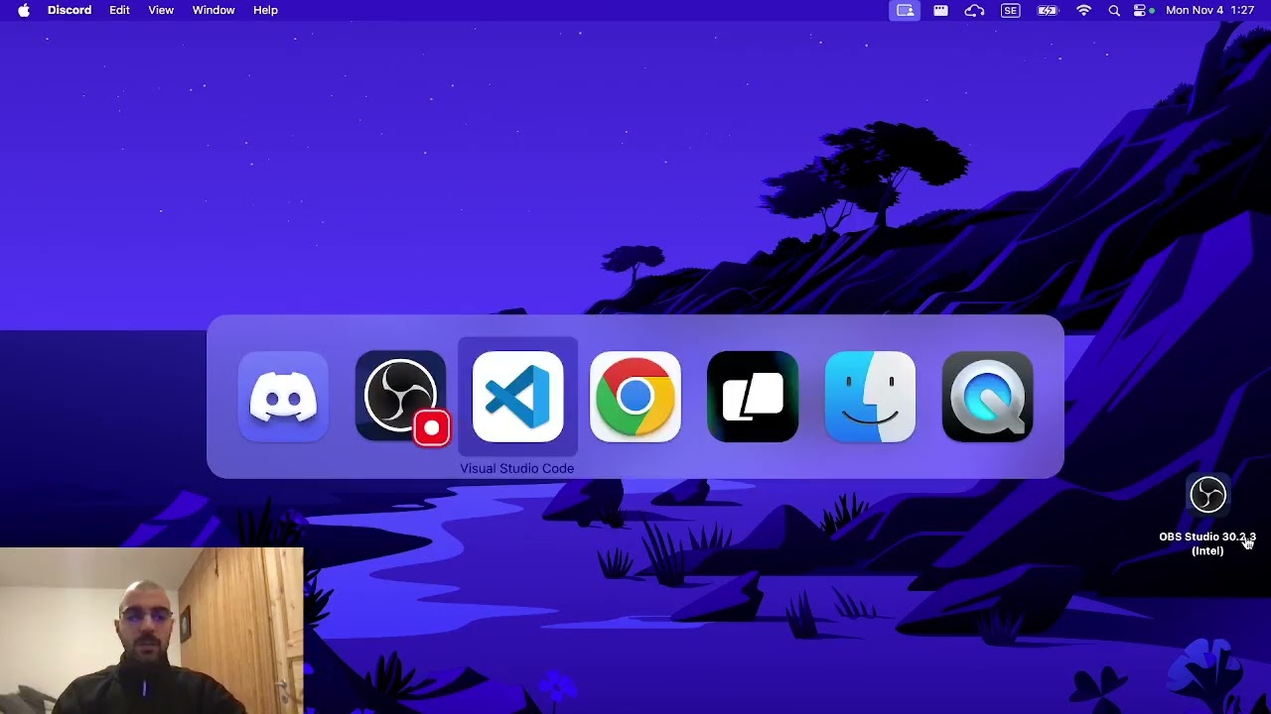Viewport: 1271px width, 714px height.
Task: Select Finder in the app switcher
Action: click(870, 397)
